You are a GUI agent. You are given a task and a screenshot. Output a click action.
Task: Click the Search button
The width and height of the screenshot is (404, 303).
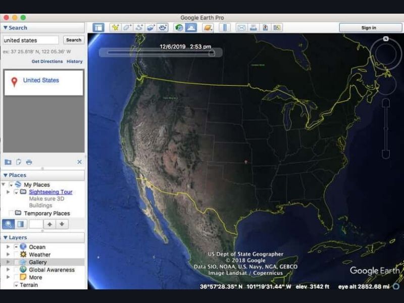tap(74, 40)
